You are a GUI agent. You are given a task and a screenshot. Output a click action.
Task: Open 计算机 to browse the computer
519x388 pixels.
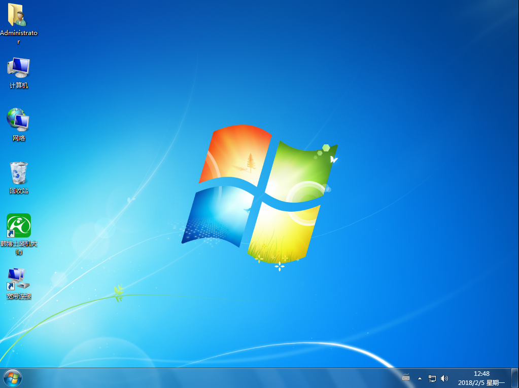[18, 66]
